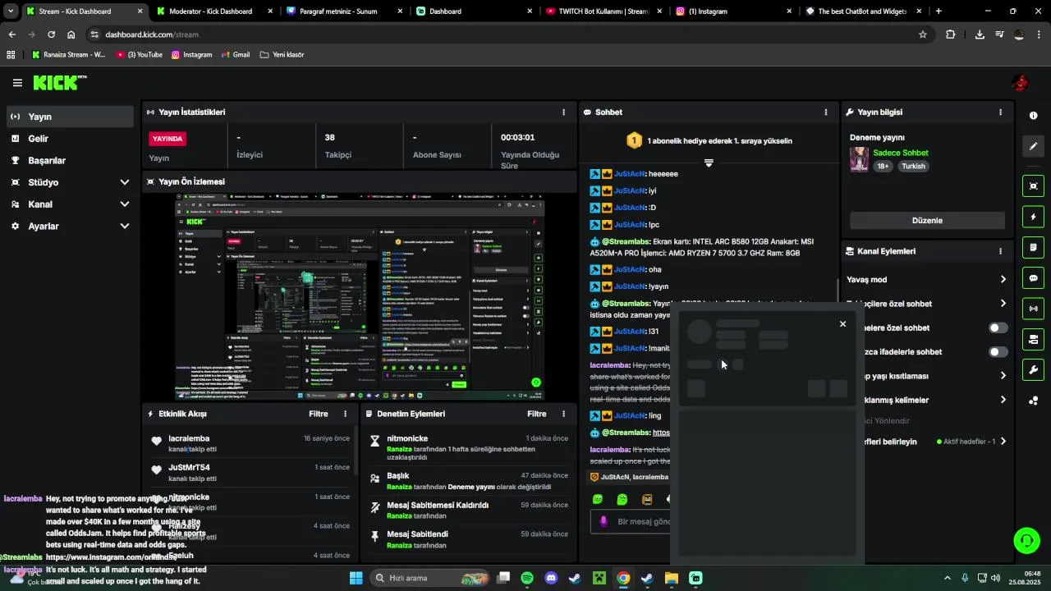The image size is (1051, 591).
Task: Click the first green emote below chat
Action: click(598, 499)
